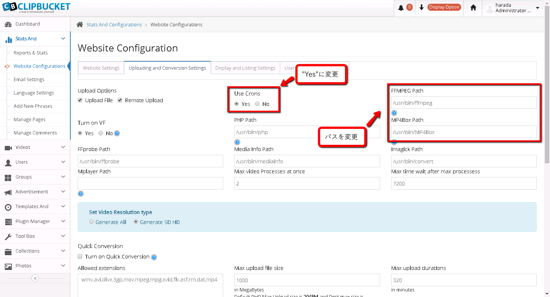Open Email Settings in the sidebar
The image size is (550, 297).
pyautogui.click(x=29, y=80)
